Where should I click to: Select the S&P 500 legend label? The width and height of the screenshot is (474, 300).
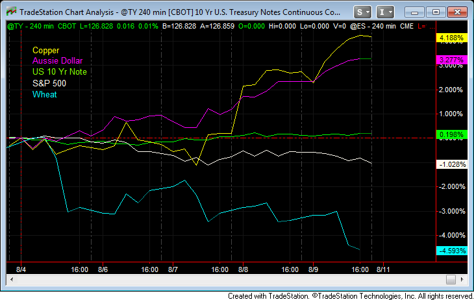pyautogui.click(x=49, y=83)
